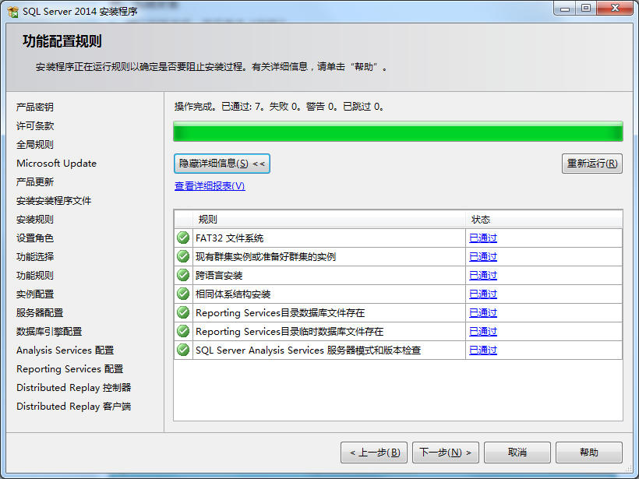Select Distributed Replay 控制器 step in sidebar
The width and height of the screenshot is (639, 479).
pyautogui.click(x=73, y=388)
